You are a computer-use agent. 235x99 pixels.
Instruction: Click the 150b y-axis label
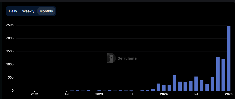[10, 51]
